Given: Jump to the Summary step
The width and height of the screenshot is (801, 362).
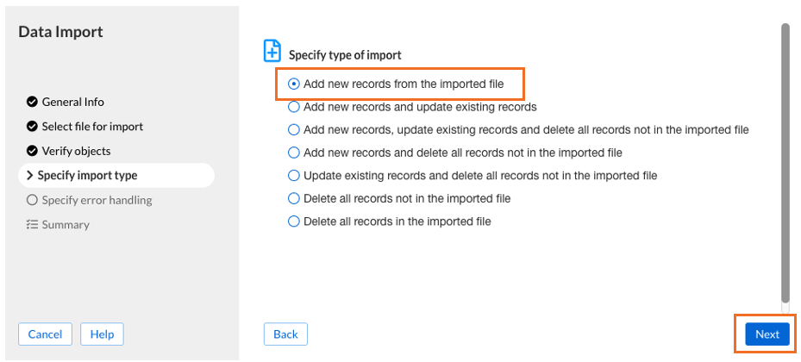Looking at the screenshot, I should [x=66, y=225].
